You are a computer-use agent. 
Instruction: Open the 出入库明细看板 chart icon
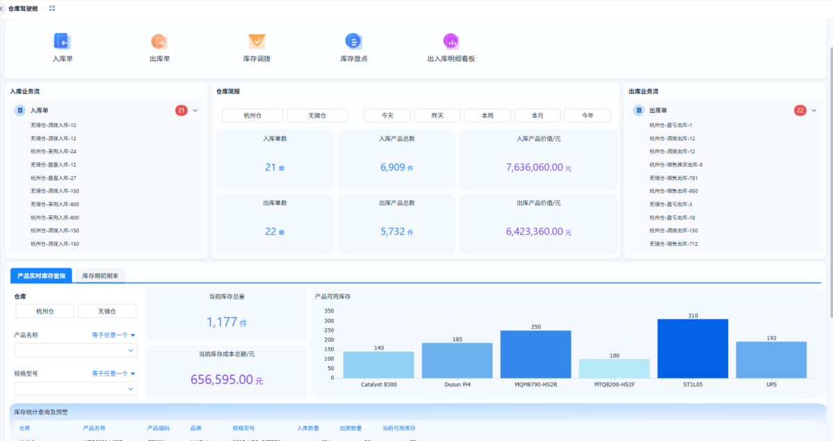[x=451, y=42]
